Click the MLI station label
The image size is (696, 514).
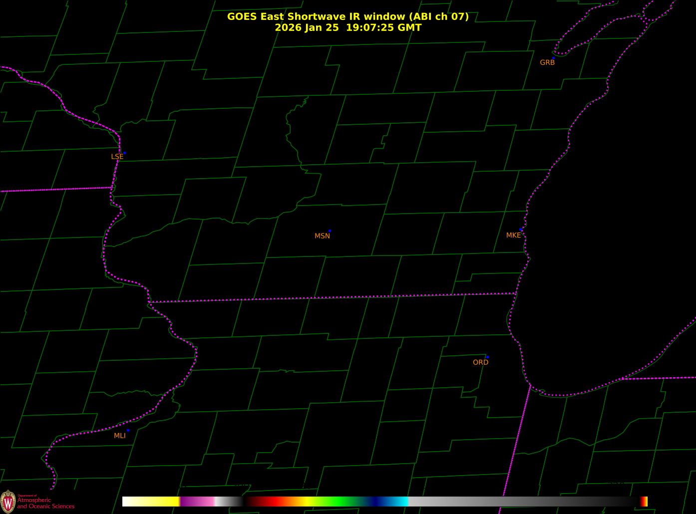click(x=120, y=436)
